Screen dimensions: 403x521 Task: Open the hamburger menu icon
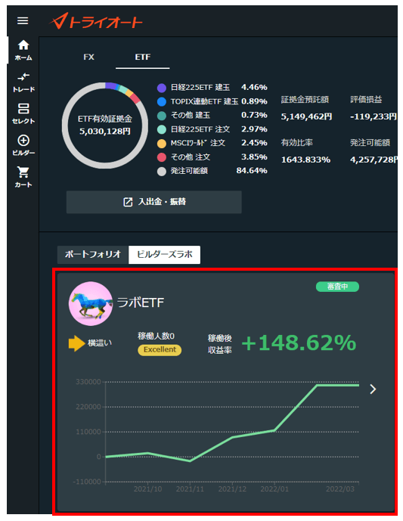[x=23, y=21]
